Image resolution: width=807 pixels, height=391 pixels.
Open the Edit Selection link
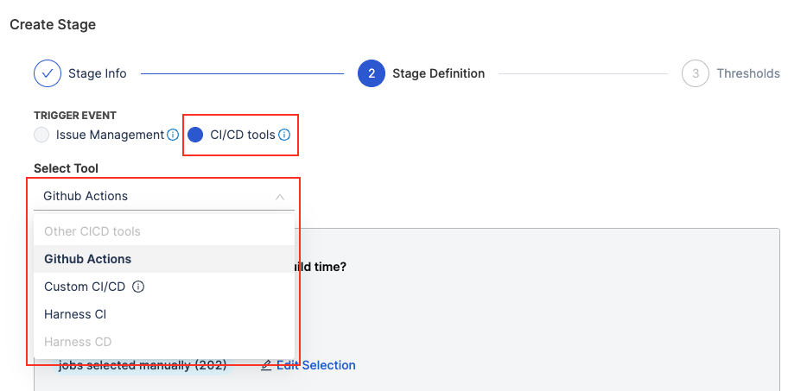tap(315, 365)
